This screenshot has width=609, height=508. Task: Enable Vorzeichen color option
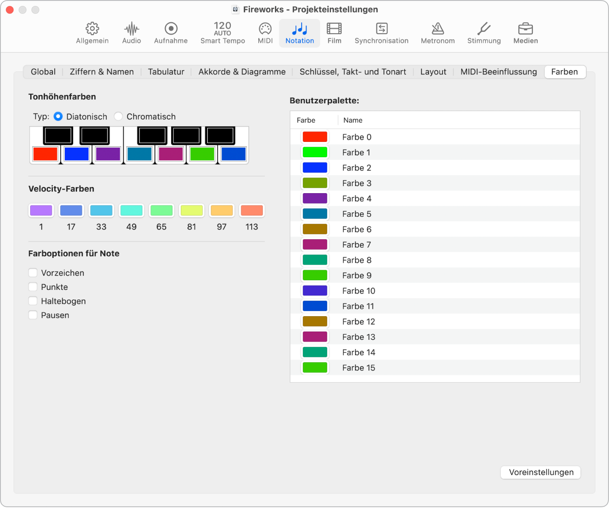(33, 273)
